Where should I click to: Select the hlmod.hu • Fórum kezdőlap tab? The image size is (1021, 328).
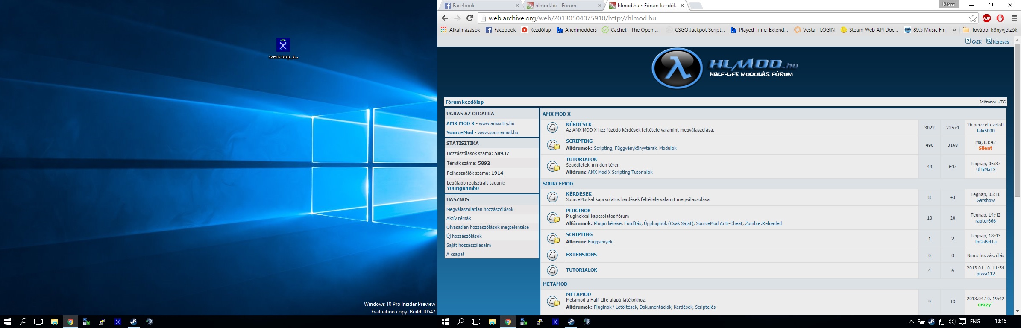pyautogui.click(x=646, y=6)
